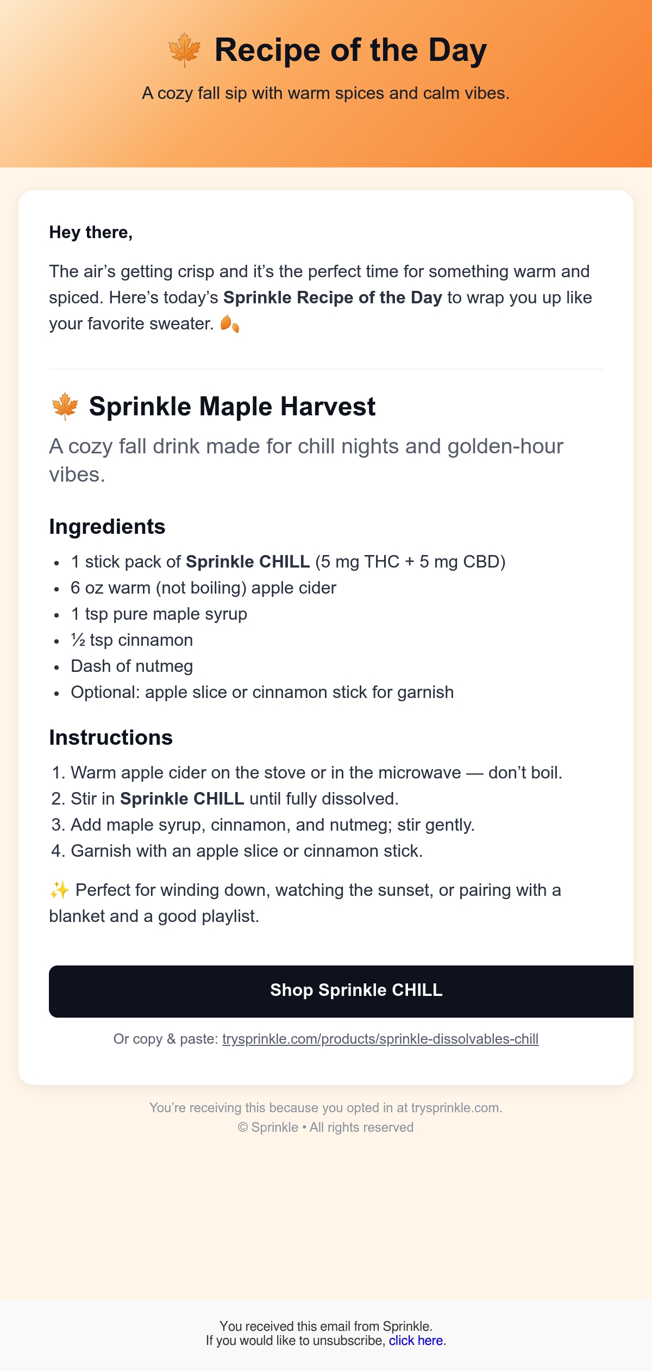This screenshot has width=652, height=1371.
Task: Click the maple leaf icon beside Recipe of the Day
Action: point(185,50)
